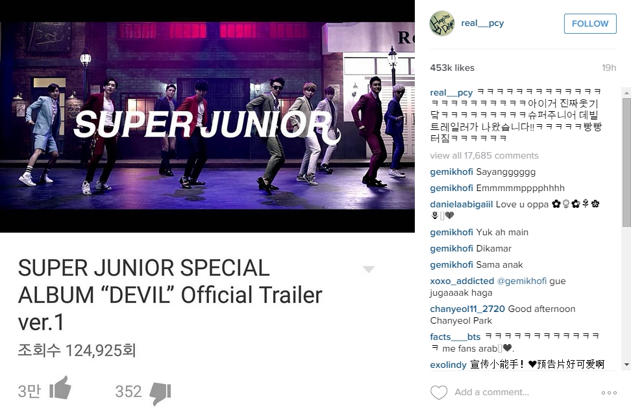Open real__pcy username link in header
Viewport: 631px width, 414px height.
482,23
